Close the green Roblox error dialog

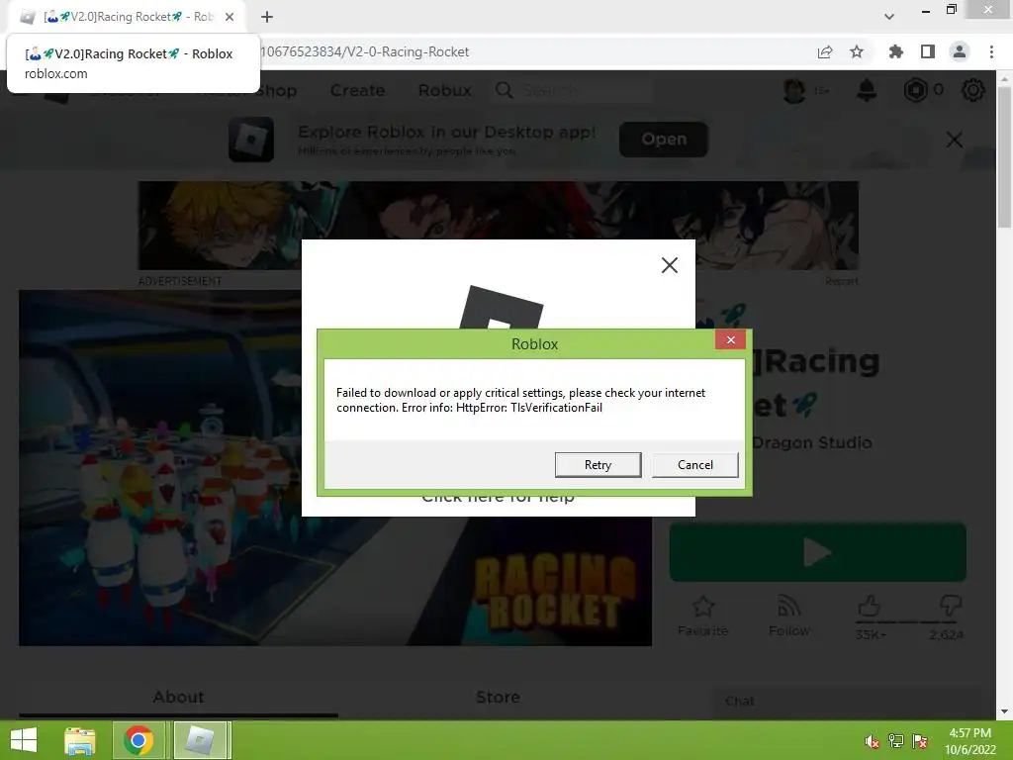coord(731,340)
